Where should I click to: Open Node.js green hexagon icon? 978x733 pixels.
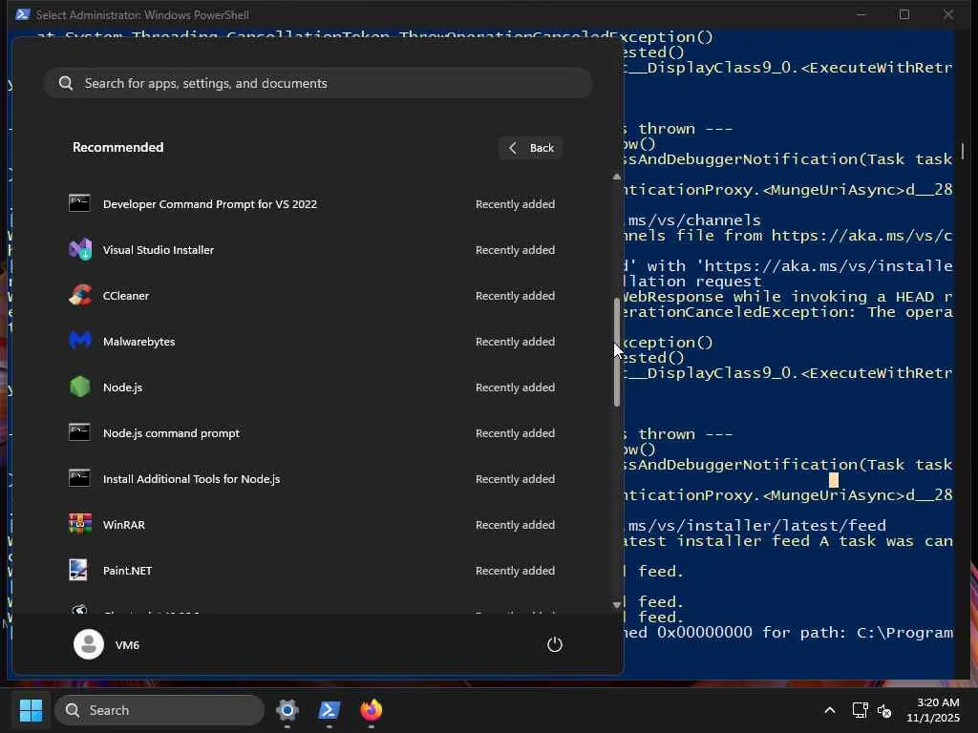(79, 387)
